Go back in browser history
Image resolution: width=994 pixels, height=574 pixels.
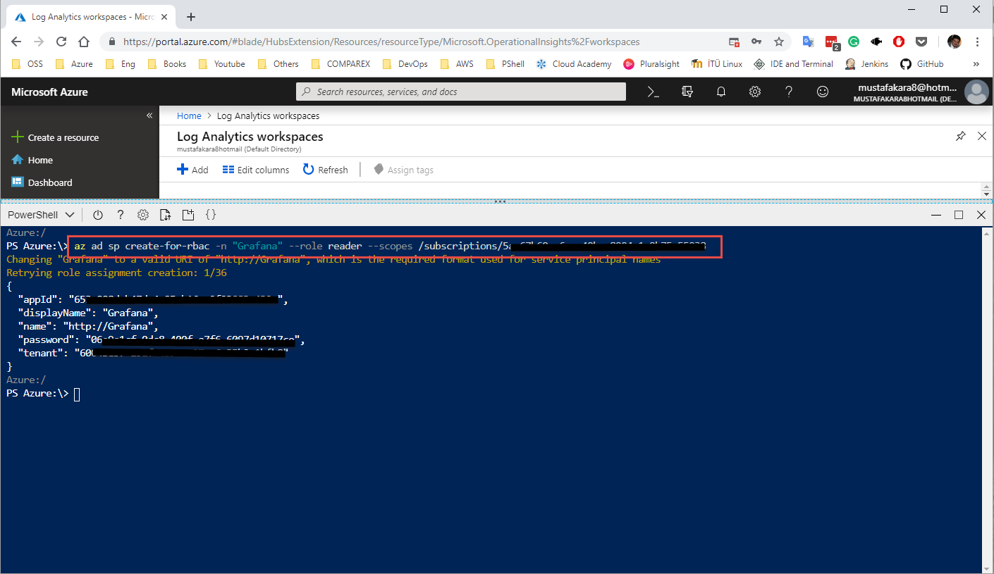point(16,42)
